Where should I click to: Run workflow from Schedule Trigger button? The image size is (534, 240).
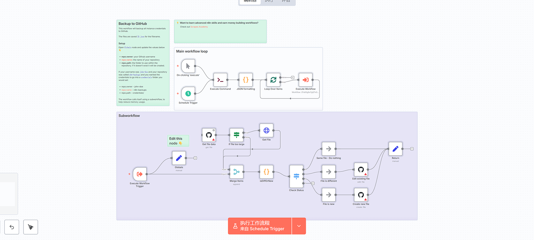[260, 226]
